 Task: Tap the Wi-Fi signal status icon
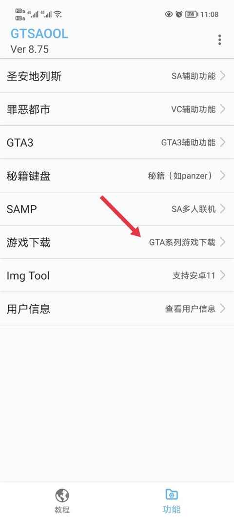(x=58, y=14)
